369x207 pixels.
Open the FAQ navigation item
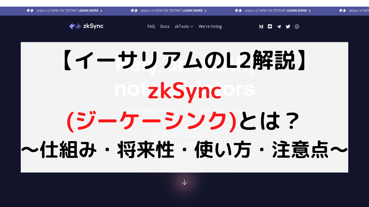[151, 26]
